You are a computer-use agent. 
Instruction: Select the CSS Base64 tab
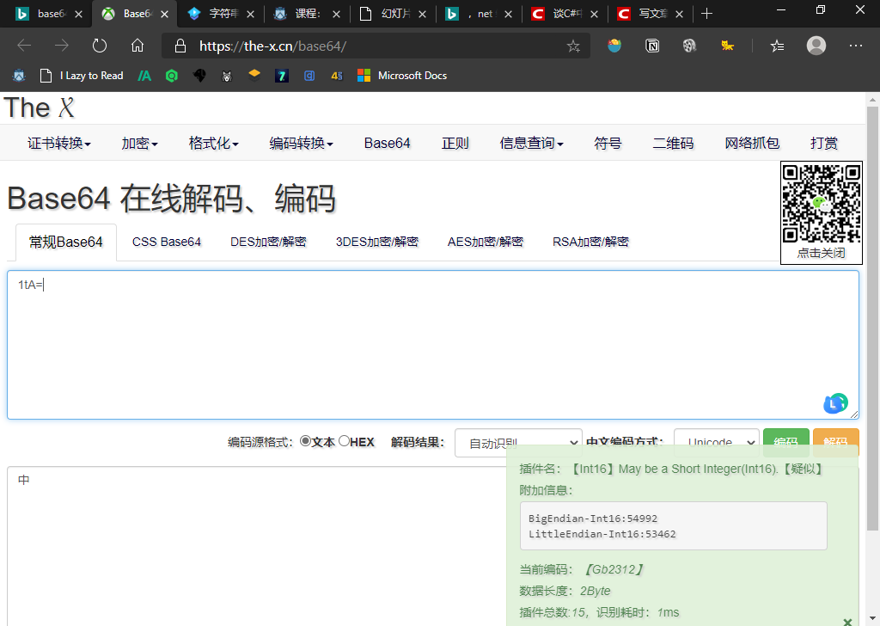coord(166,242)
